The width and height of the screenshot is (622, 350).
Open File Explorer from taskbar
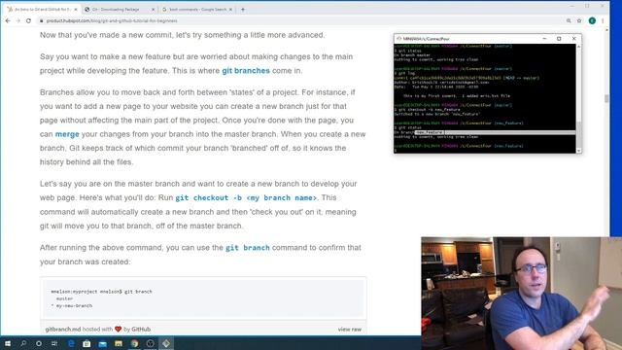click(x=119, y=343)
